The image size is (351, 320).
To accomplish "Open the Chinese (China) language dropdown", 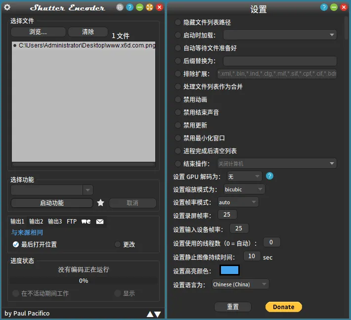I will (240, 284).
